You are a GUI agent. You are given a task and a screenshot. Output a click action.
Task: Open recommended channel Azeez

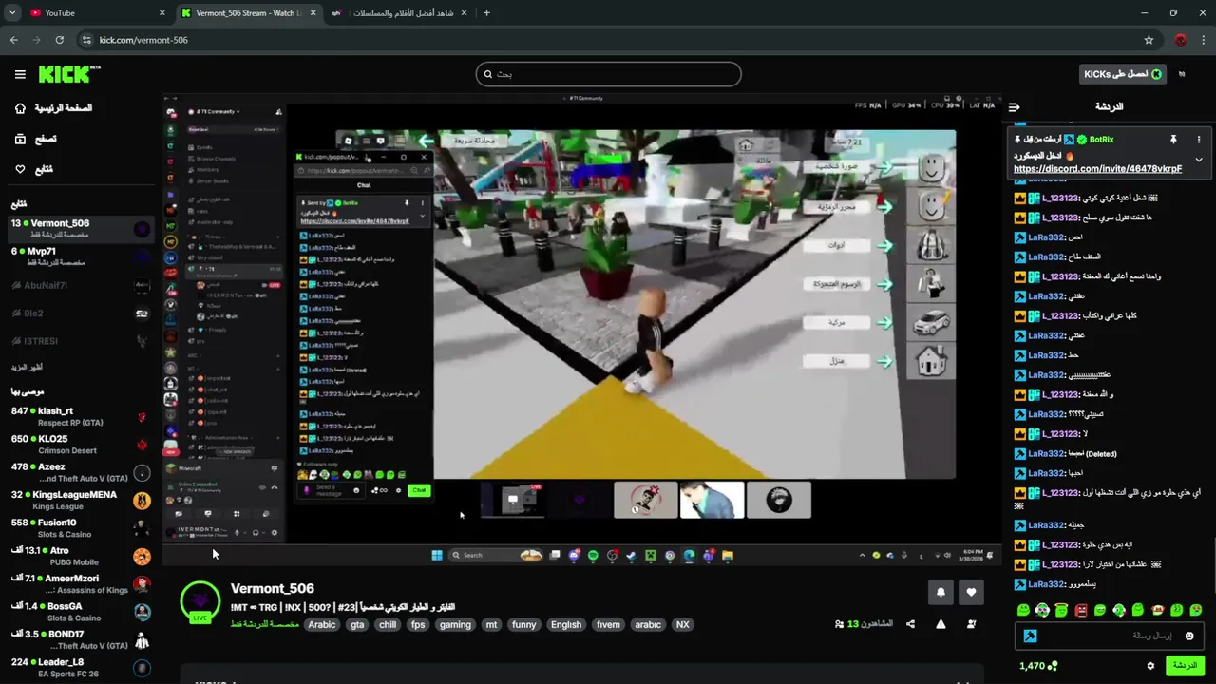80,472
